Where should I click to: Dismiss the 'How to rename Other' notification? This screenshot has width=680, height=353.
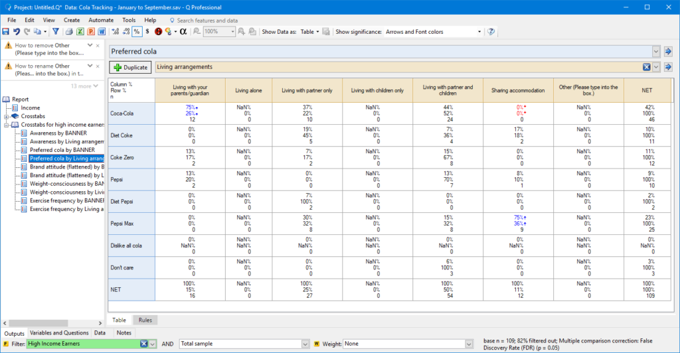coord(98,66)
